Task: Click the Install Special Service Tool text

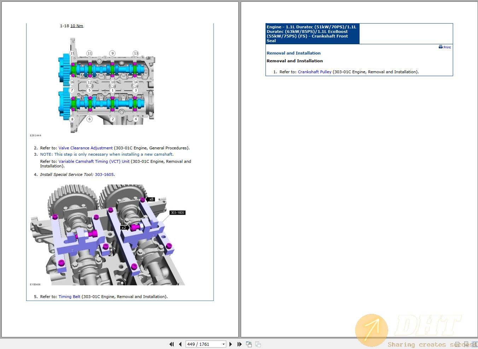Action: coord(67,174)
